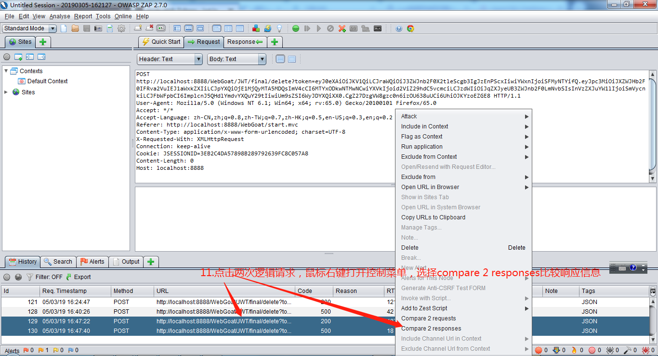Select Default Context in the tree
The image size is (658, 356).
pos(47,81)
